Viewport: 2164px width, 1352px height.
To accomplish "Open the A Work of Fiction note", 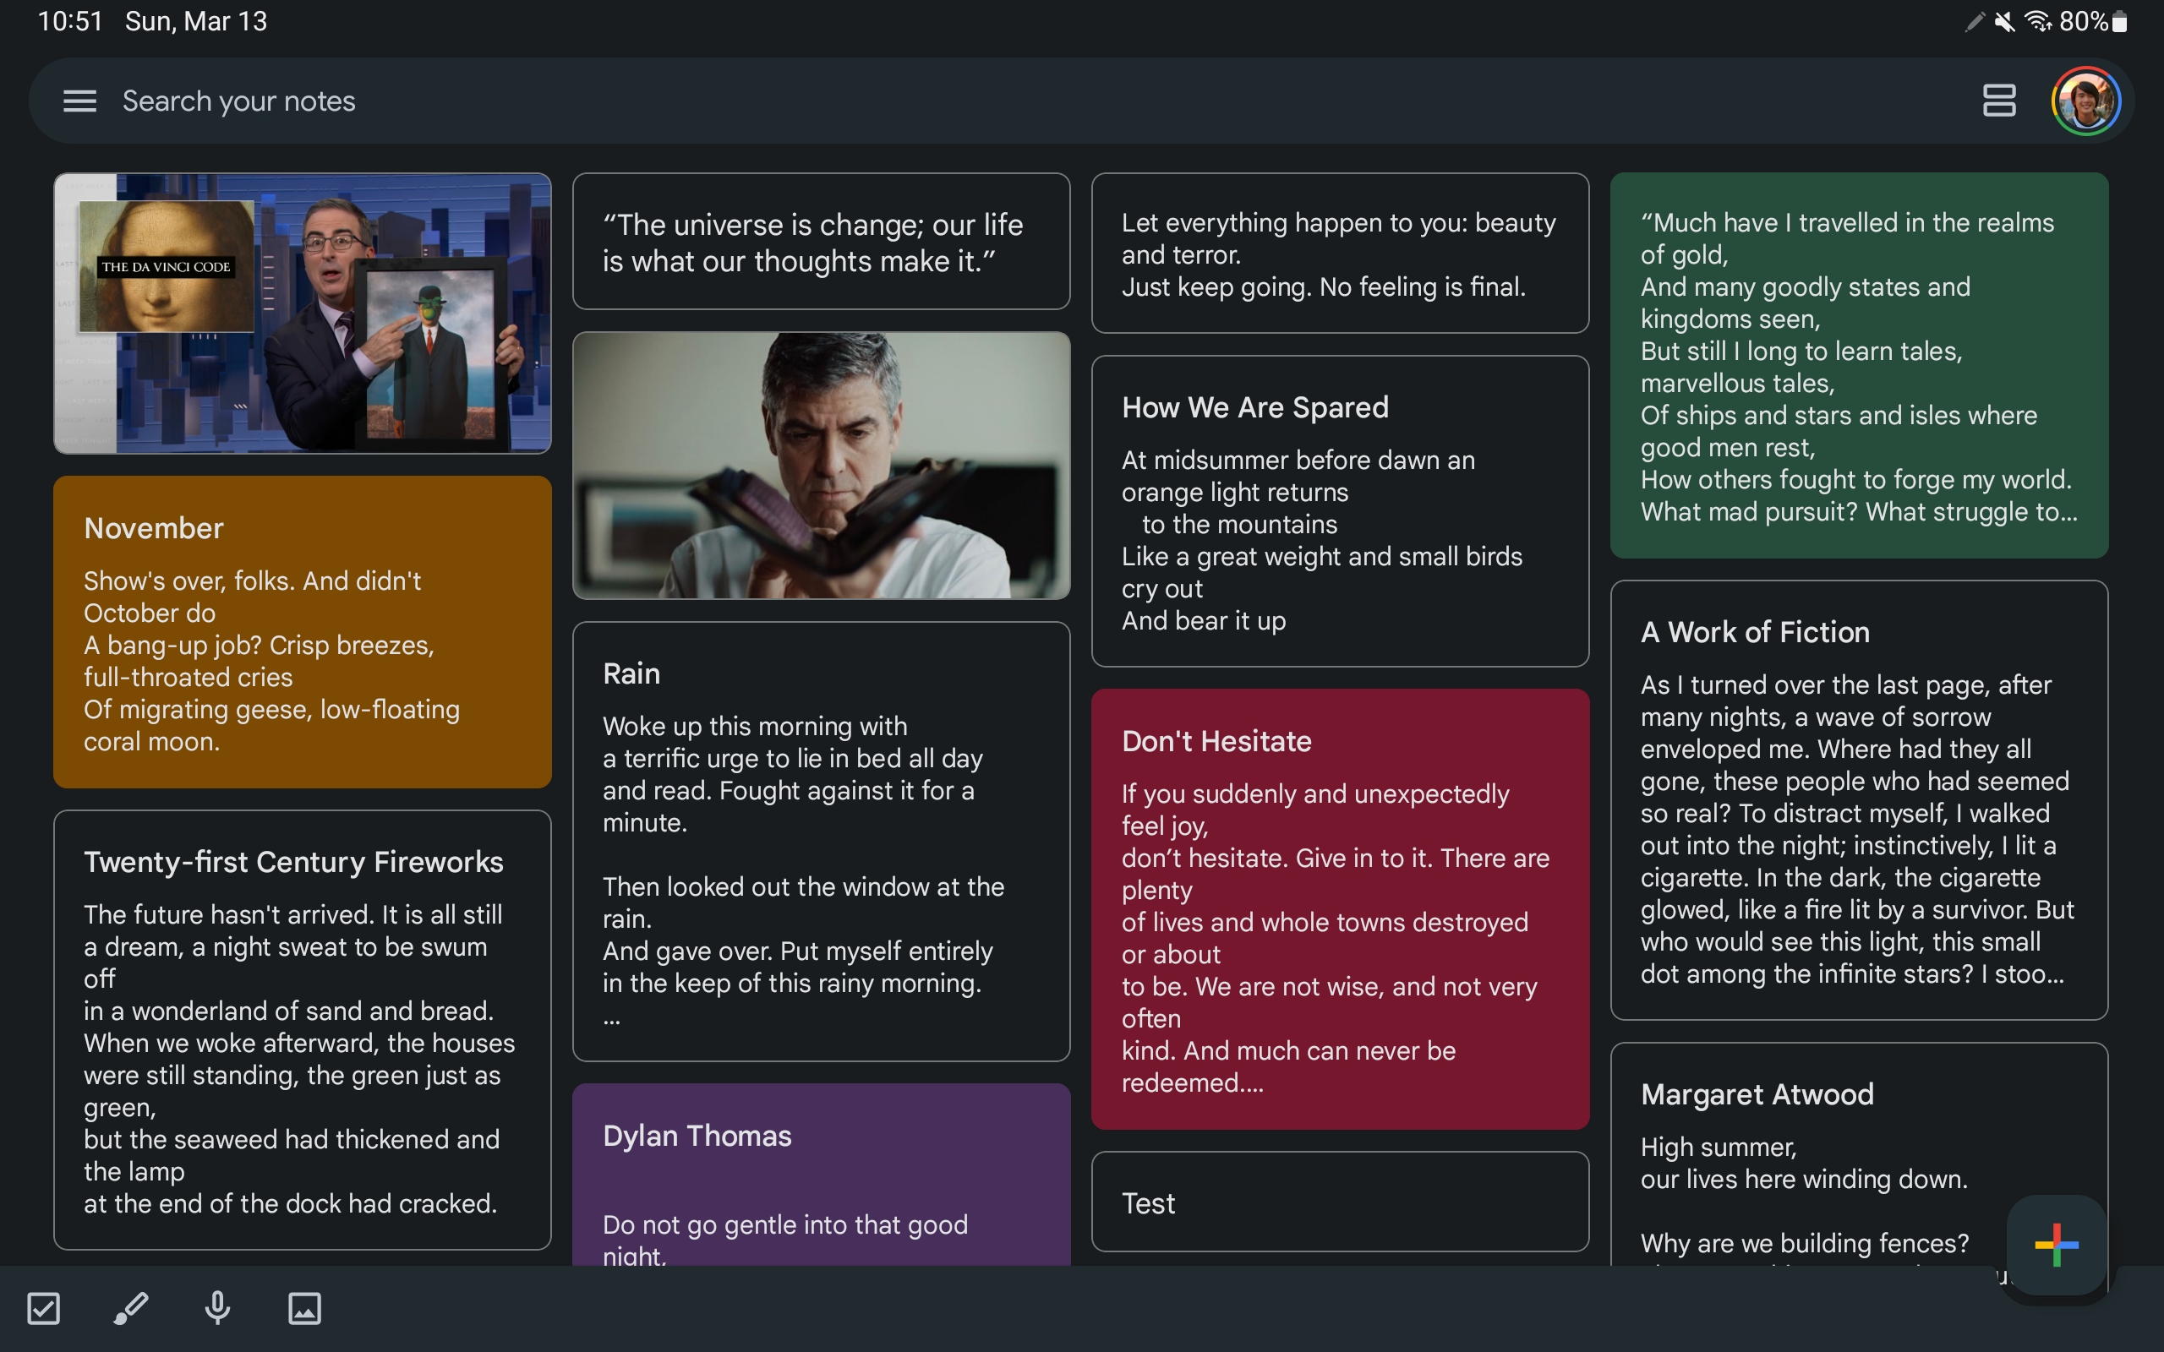I will click(1858, 799).
